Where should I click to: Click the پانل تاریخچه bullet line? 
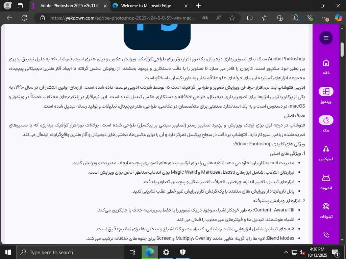(x=213, y=191)
